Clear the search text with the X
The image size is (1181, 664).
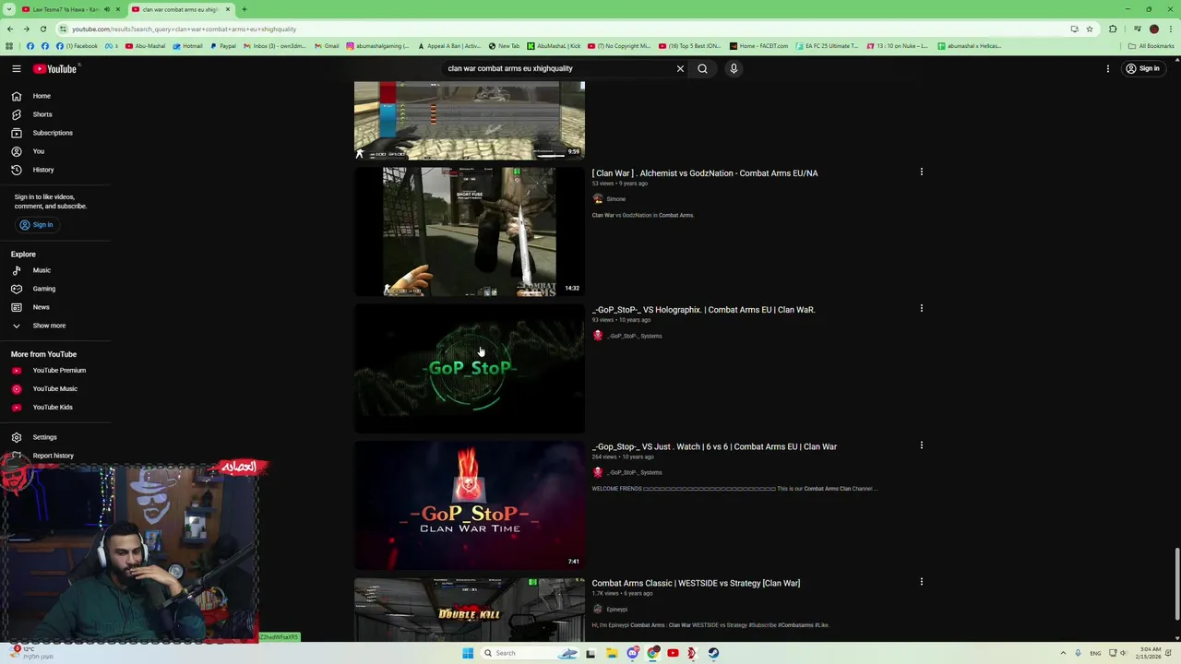(x=680, y=68)
